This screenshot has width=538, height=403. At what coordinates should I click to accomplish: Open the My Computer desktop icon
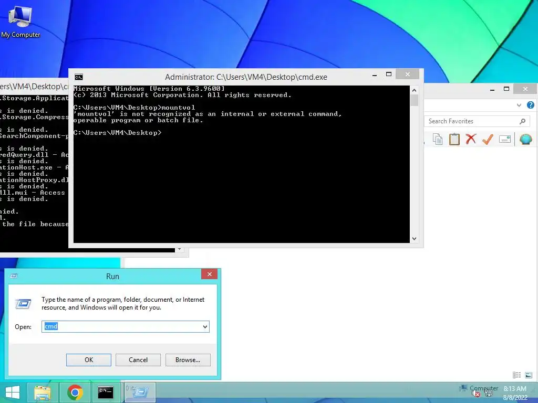pos(20,21)
